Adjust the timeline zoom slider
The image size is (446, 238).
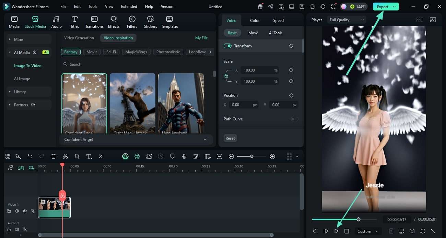point(251,156)
